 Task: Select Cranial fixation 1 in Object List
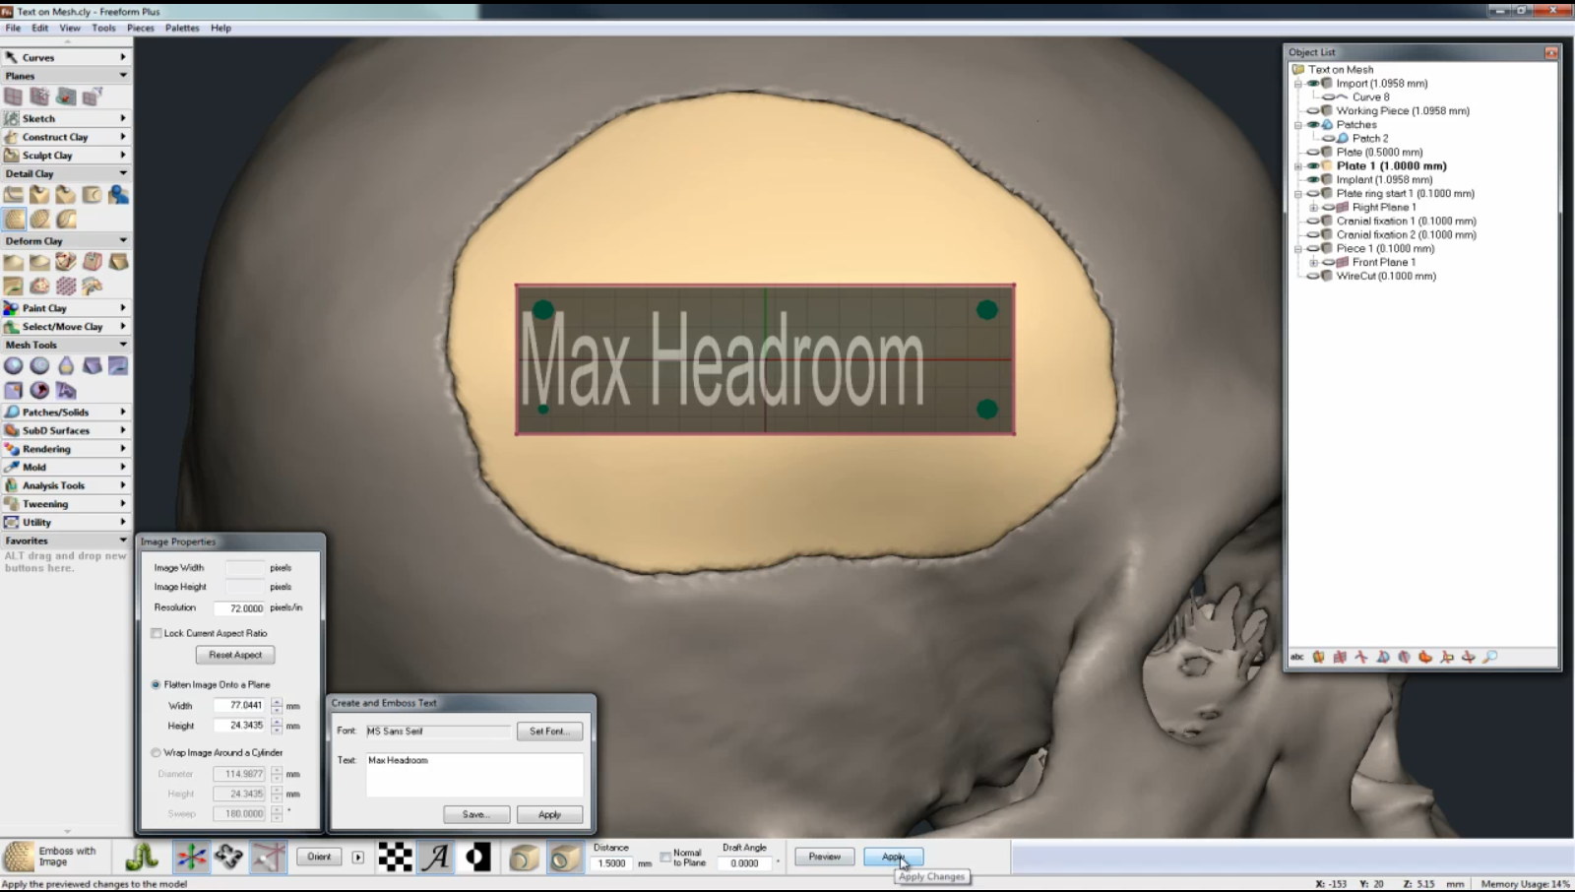click(1406, 222)
